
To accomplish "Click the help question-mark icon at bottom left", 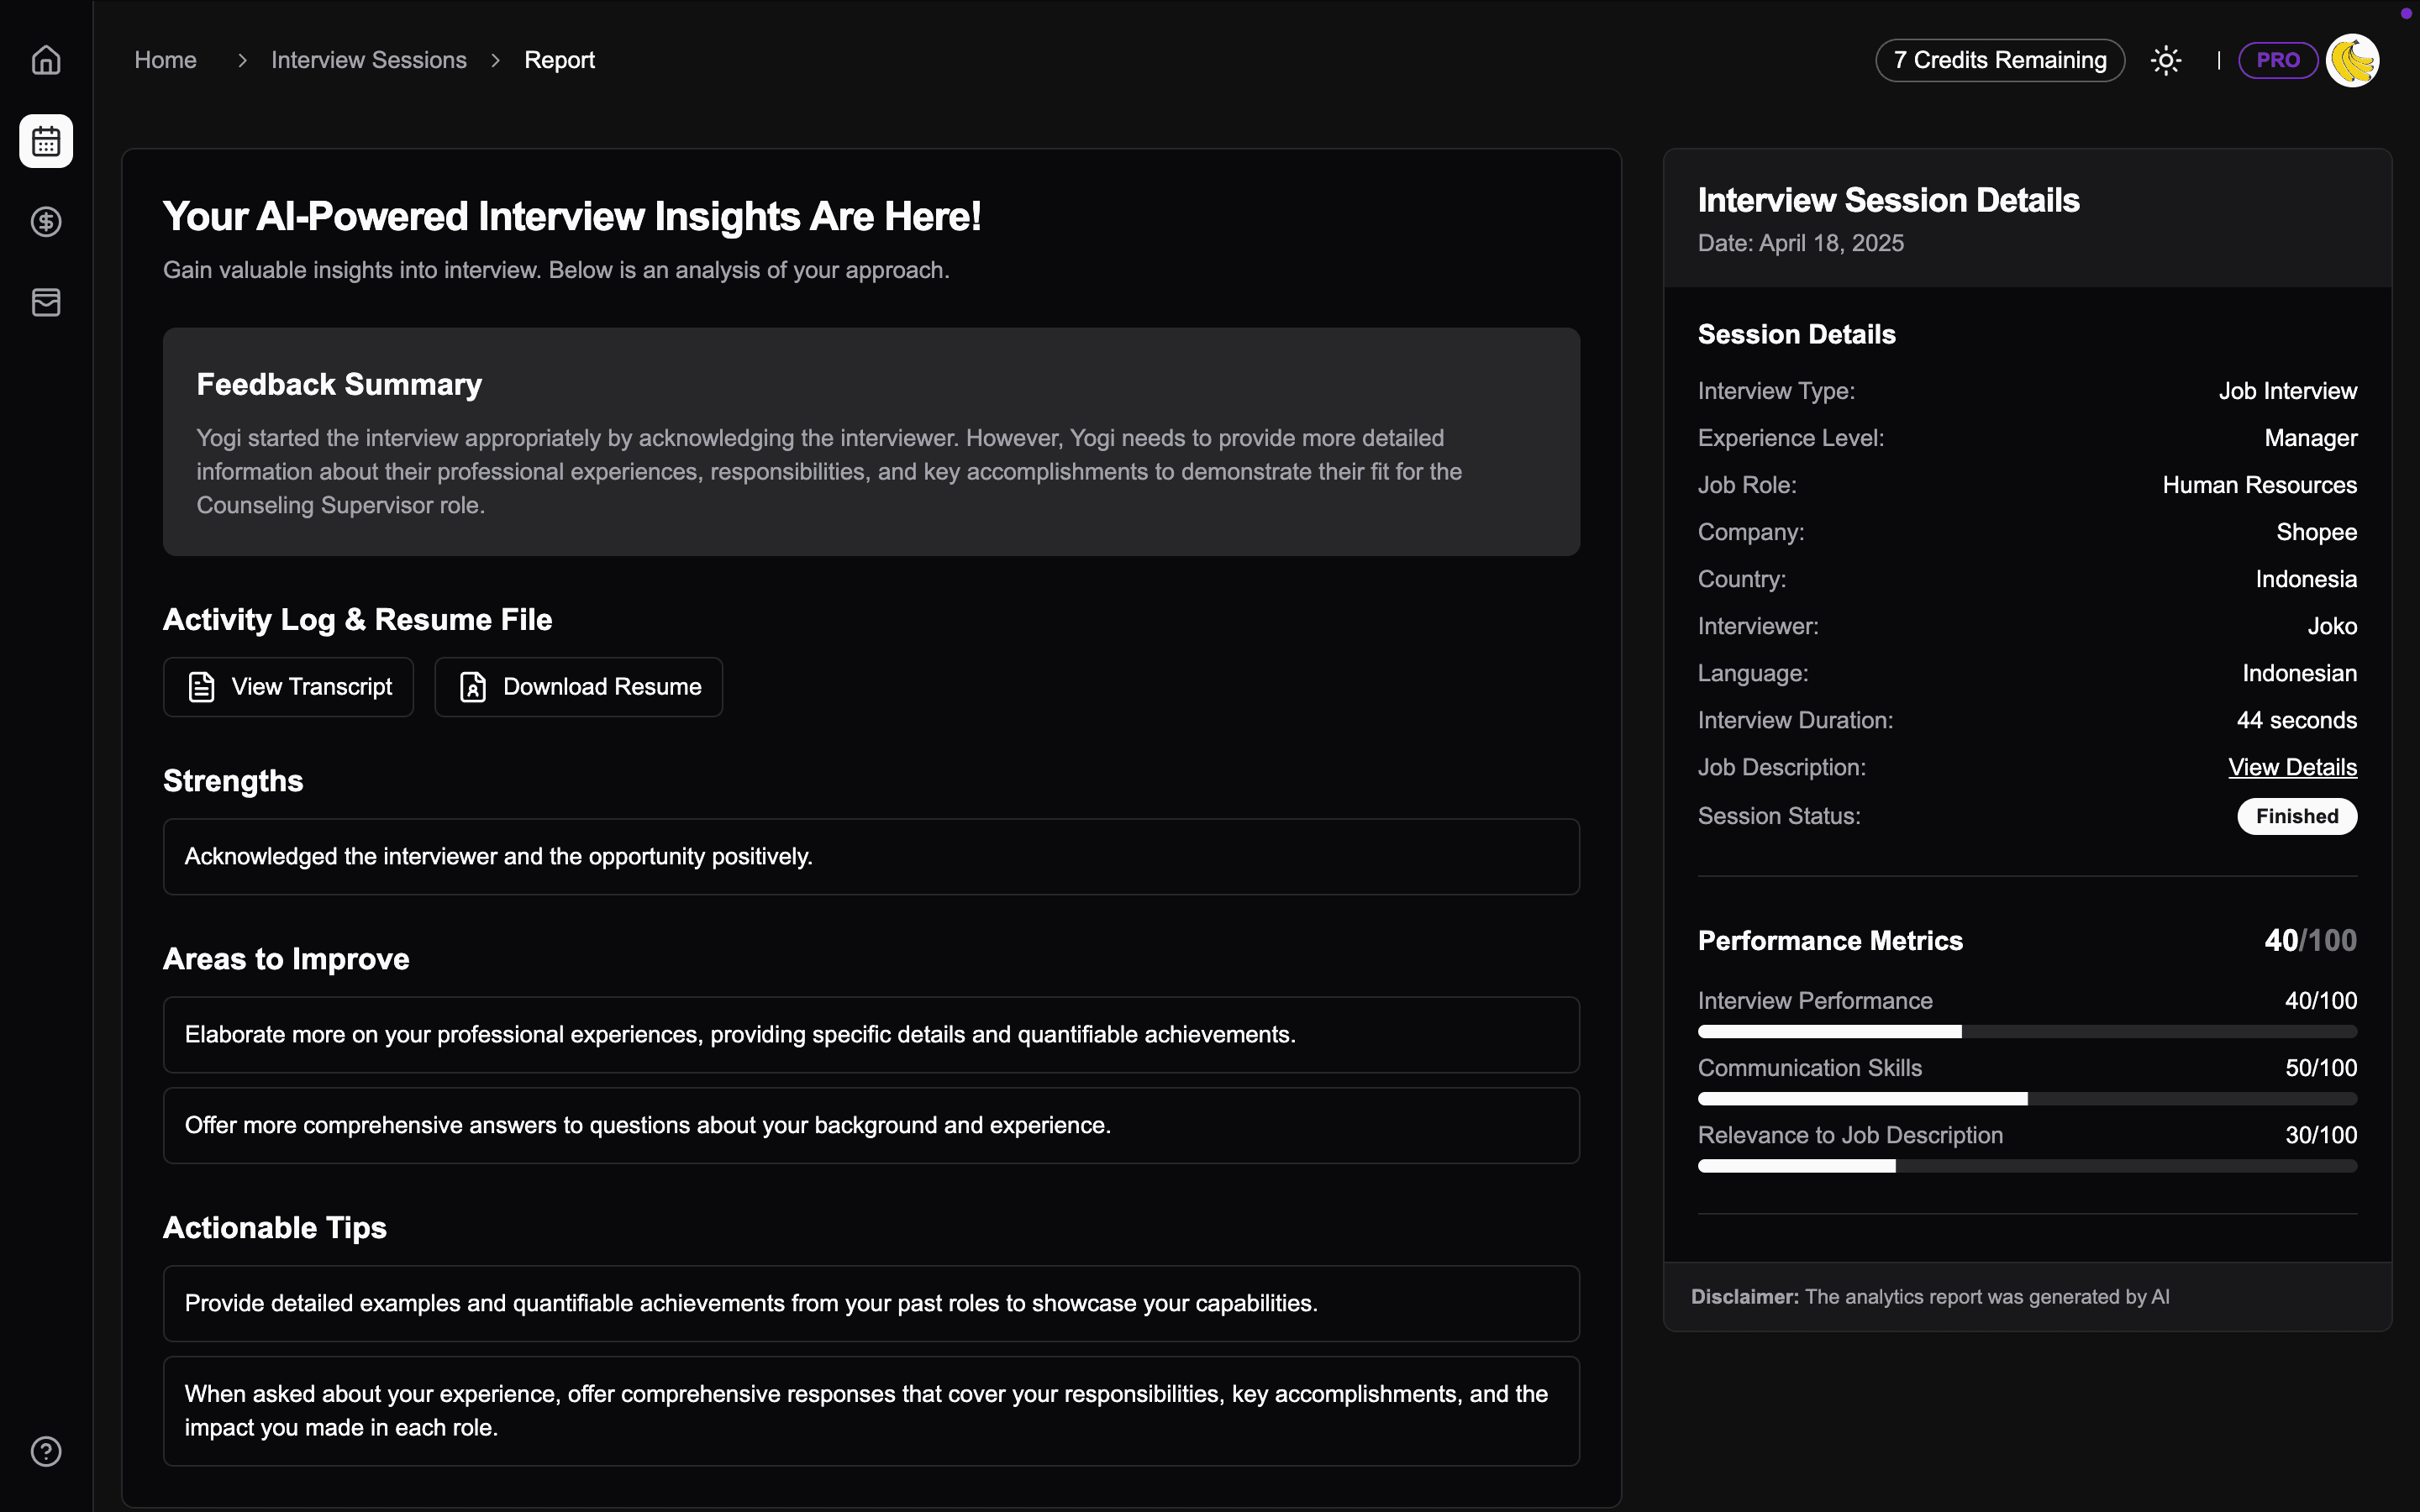I will pyautogui.click(x=45, y=1450).
